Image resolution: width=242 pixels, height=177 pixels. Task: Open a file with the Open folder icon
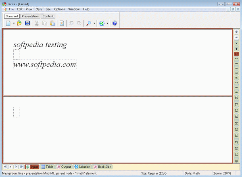pyautogui.click(x=19, y=23)
